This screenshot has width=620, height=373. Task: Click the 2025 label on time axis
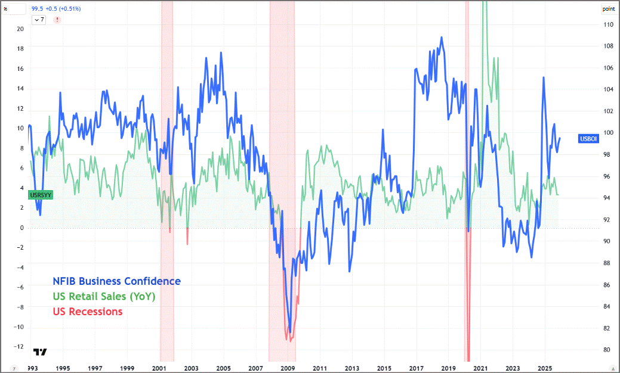click(x=545, y=368)
